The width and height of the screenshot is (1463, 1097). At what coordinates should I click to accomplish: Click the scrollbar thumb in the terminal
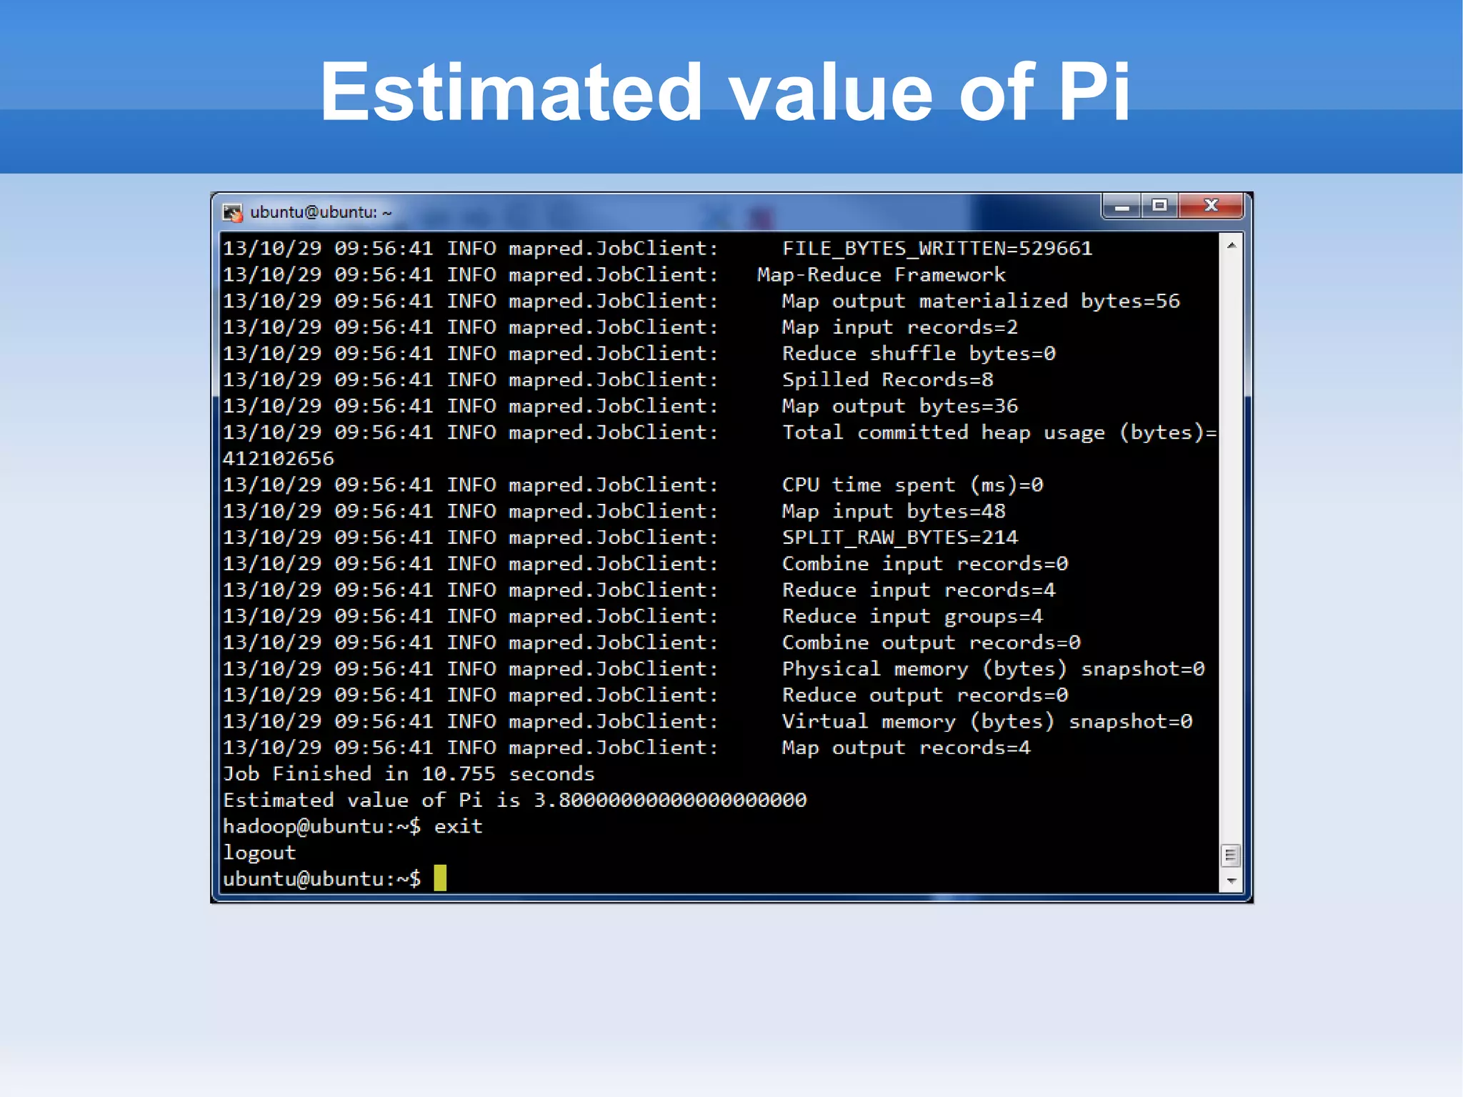click(1231, 855)
